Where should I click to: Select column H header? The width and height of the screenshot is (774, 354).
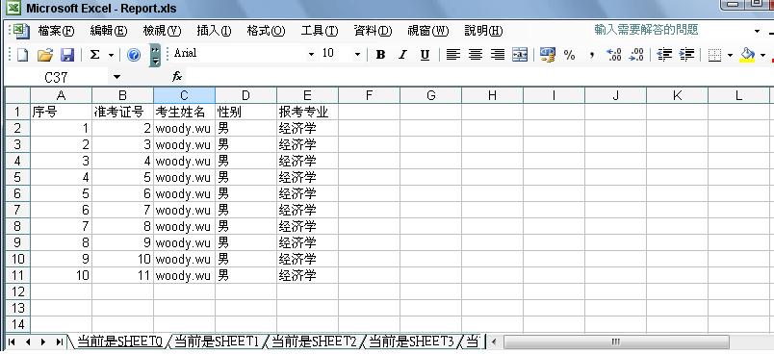point(492,95)
